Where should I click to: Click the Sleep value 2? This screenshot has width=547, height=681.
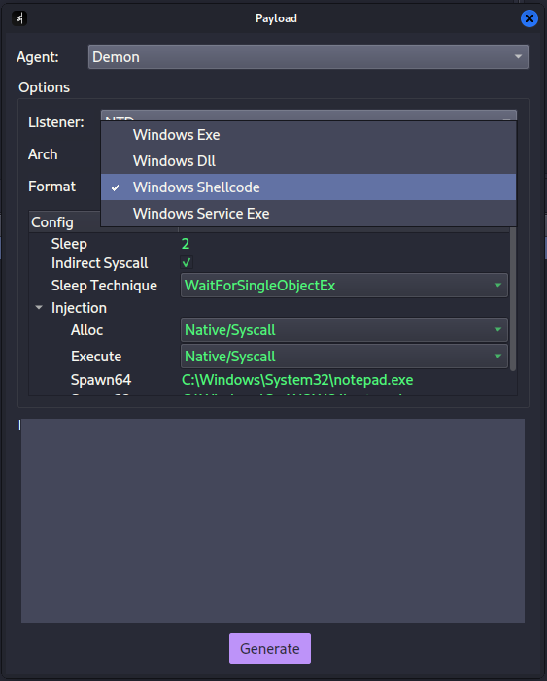[x=185, y=244]
